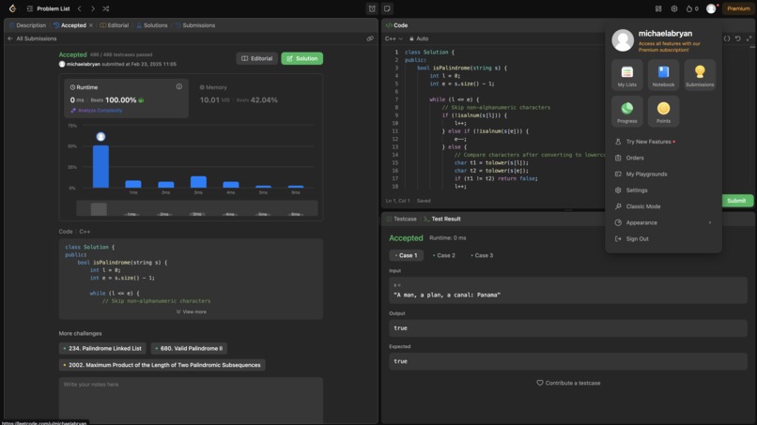Switch to the Testcase tab
Viewport: 757px width, 425px height.
401,219
